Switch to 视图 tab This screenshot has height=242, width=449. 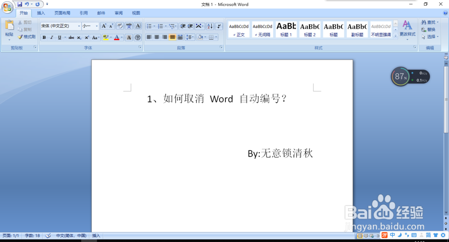pos(136,13)
